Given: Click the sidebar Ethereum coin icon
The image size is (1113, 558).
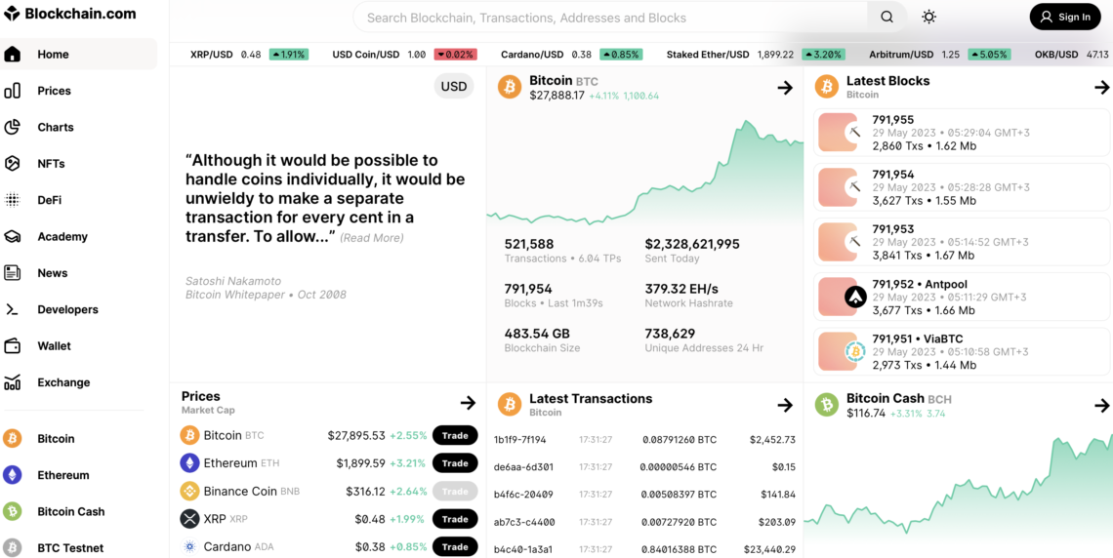Looking at the screenshot, I should coord(12,475).
